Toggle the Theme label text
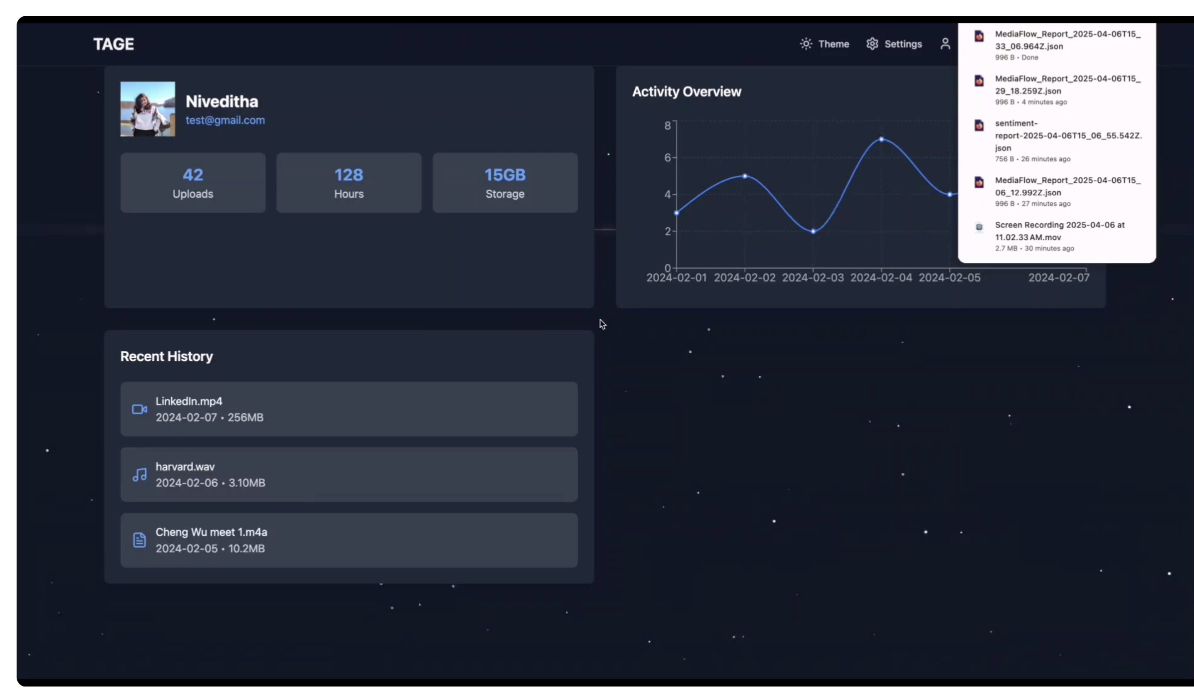This screenshot has height=689, width=1194. click(833, 44)
